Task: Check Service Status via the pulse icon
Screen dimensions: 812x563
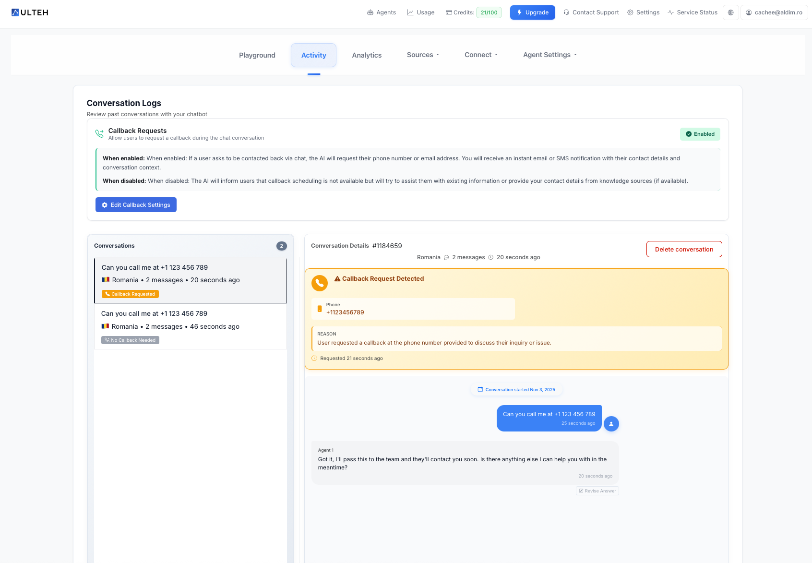Action: [x=670, y=12]
